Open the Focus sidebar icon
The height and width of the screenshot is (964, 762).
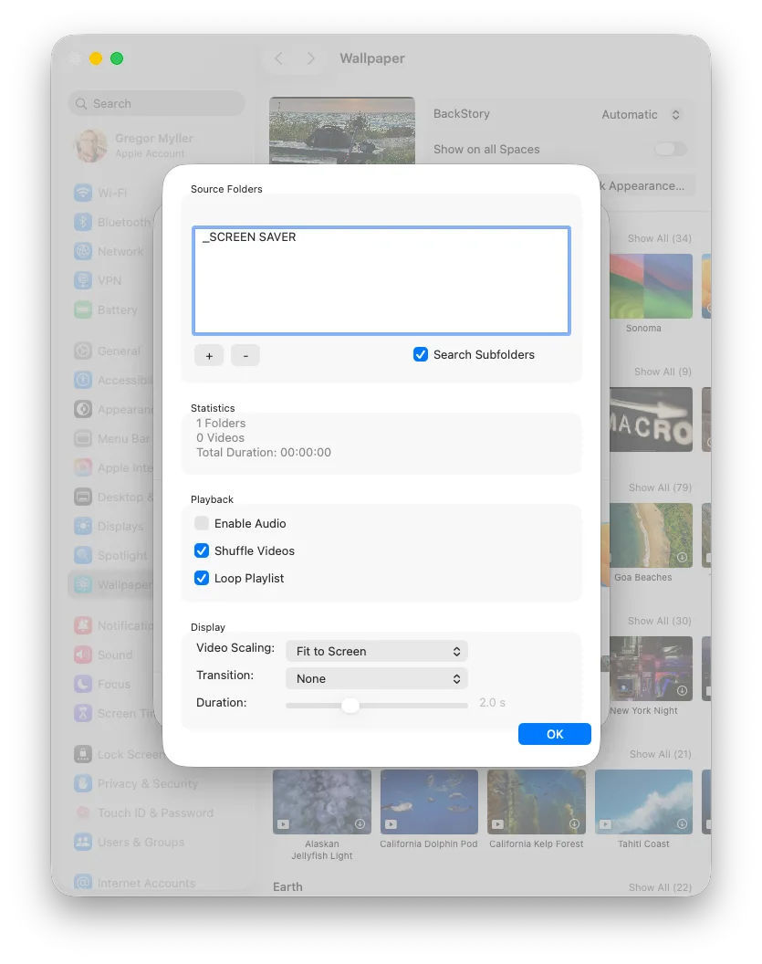point(83,684)
